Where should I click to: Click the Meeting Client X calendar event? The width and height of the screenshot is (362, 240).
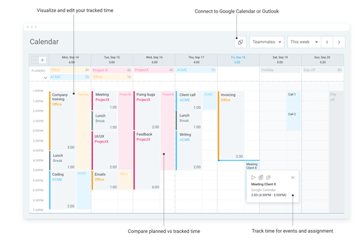(x=252, y=165)
